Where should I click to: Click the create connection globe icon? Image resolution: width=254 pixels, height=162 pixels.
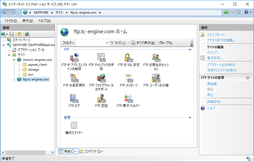pos(4,34)
